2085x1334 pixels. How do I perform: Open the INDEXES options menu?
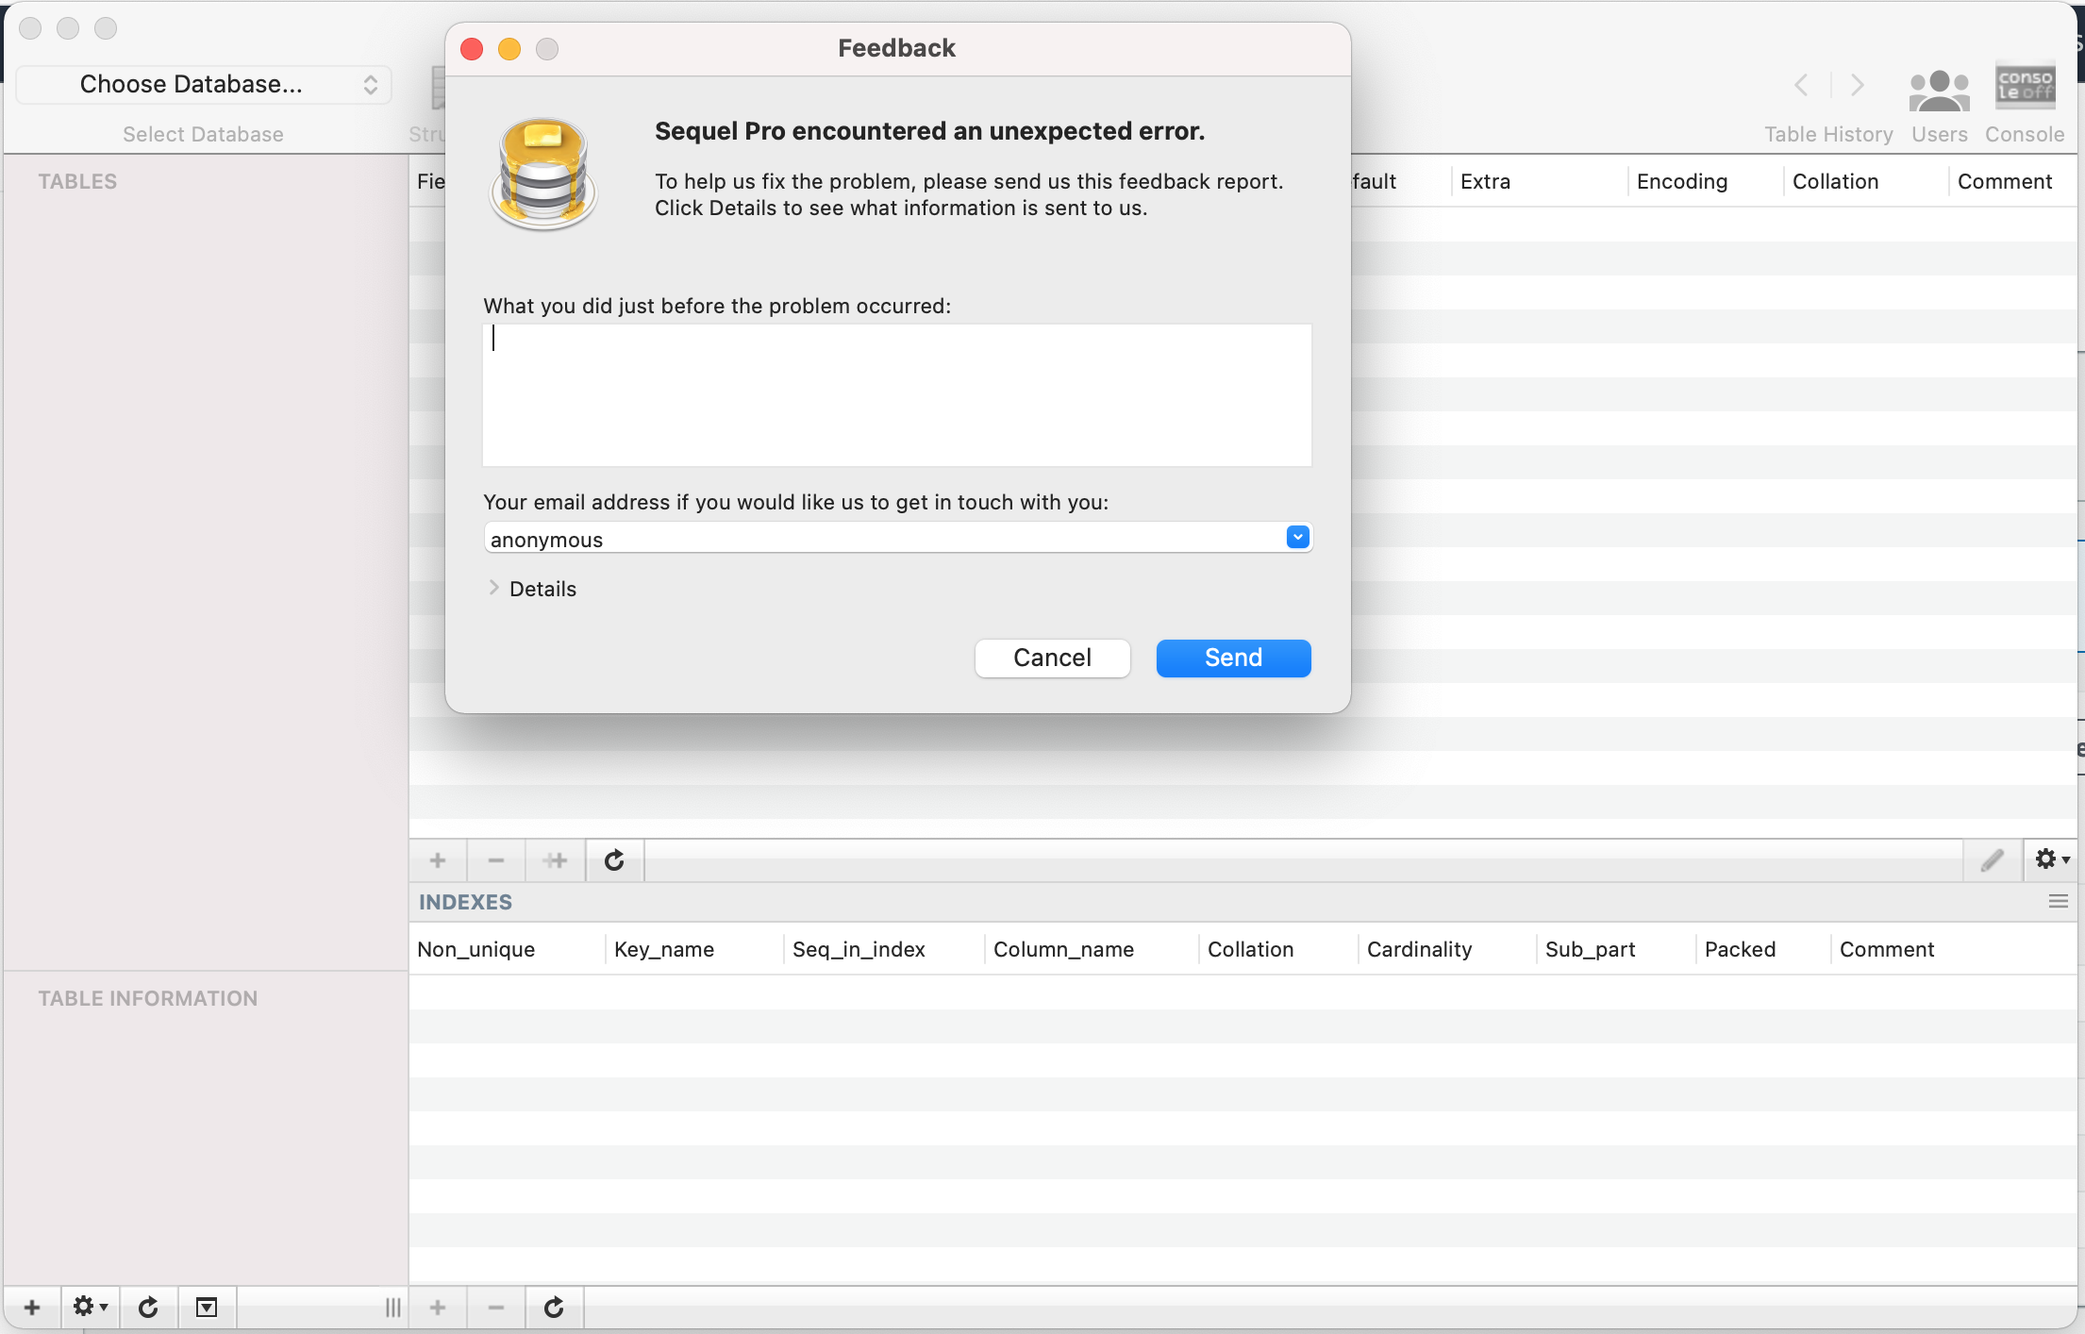[x=2057, y=902]
